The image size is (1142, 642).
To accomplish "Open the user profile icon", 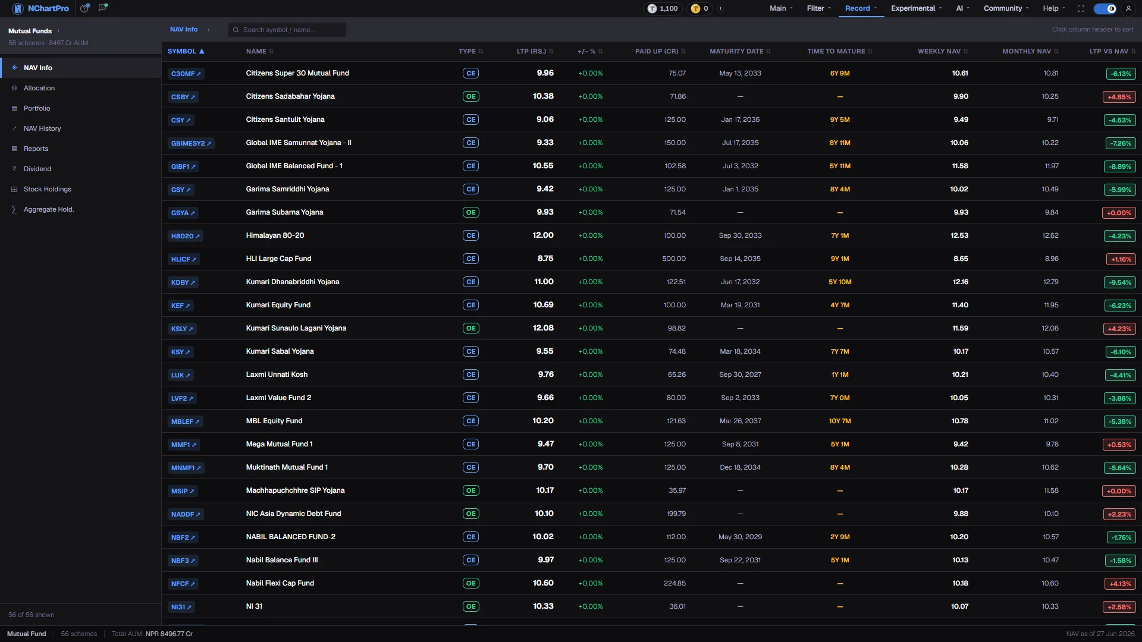I will (x=1128, y=8).
